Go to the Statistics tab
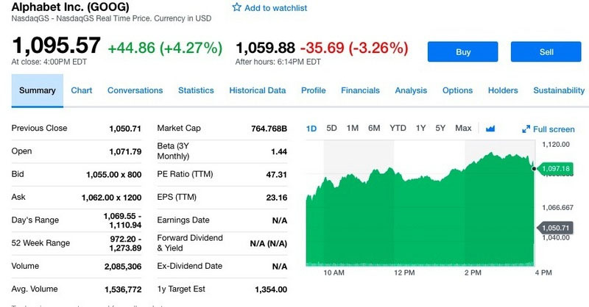 pos(196,90)
